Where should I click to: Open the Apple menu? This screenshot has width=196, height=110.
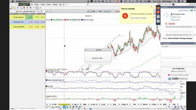click(13, 1)
